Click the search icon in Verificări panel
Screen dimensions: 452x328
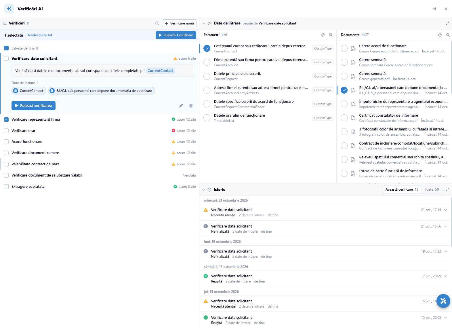pyautogui.click(x=157, y=23)
